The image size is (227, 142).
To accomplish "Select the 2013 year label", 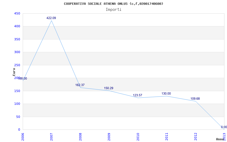I will tap(224, 137).
